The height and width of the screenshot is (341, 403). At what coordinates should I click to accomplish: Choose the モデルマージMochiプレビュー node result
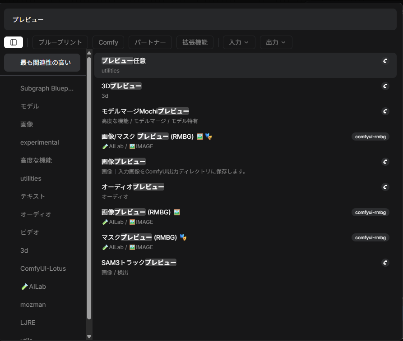point(246,116)
